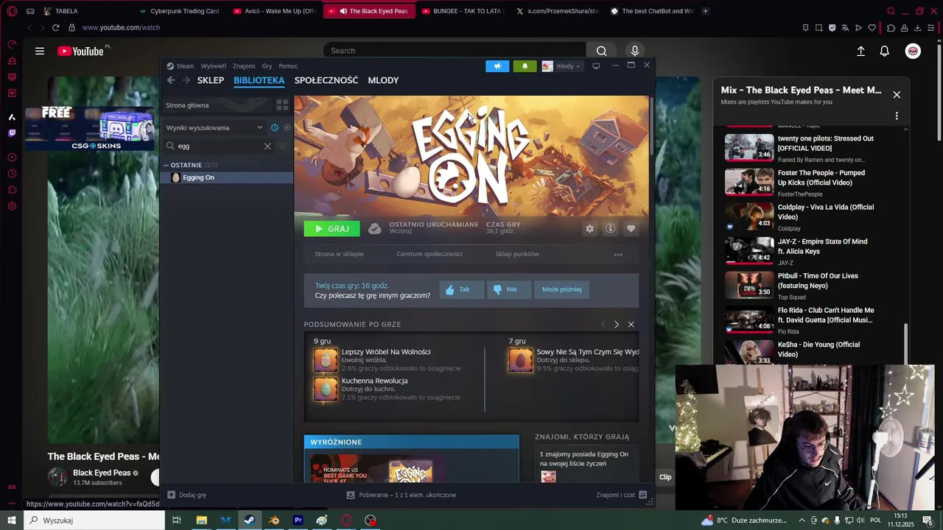Toggle ready-to-play filter icon
The width and height of the screenshot is (943, 530).
point(287,127)
